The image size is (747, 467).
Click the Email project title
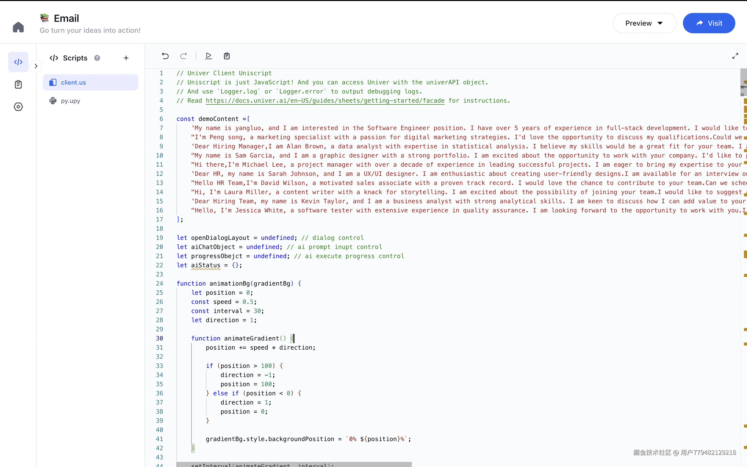point(66,19)
